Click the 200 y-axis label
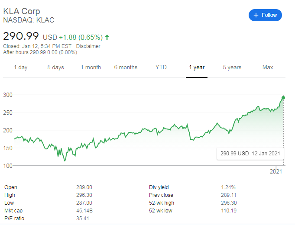The width and height of the screenshot is (295, 225). 8,130
